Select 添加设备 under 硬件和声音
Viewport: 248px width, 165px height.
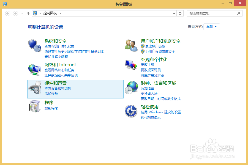click(51, 94)
